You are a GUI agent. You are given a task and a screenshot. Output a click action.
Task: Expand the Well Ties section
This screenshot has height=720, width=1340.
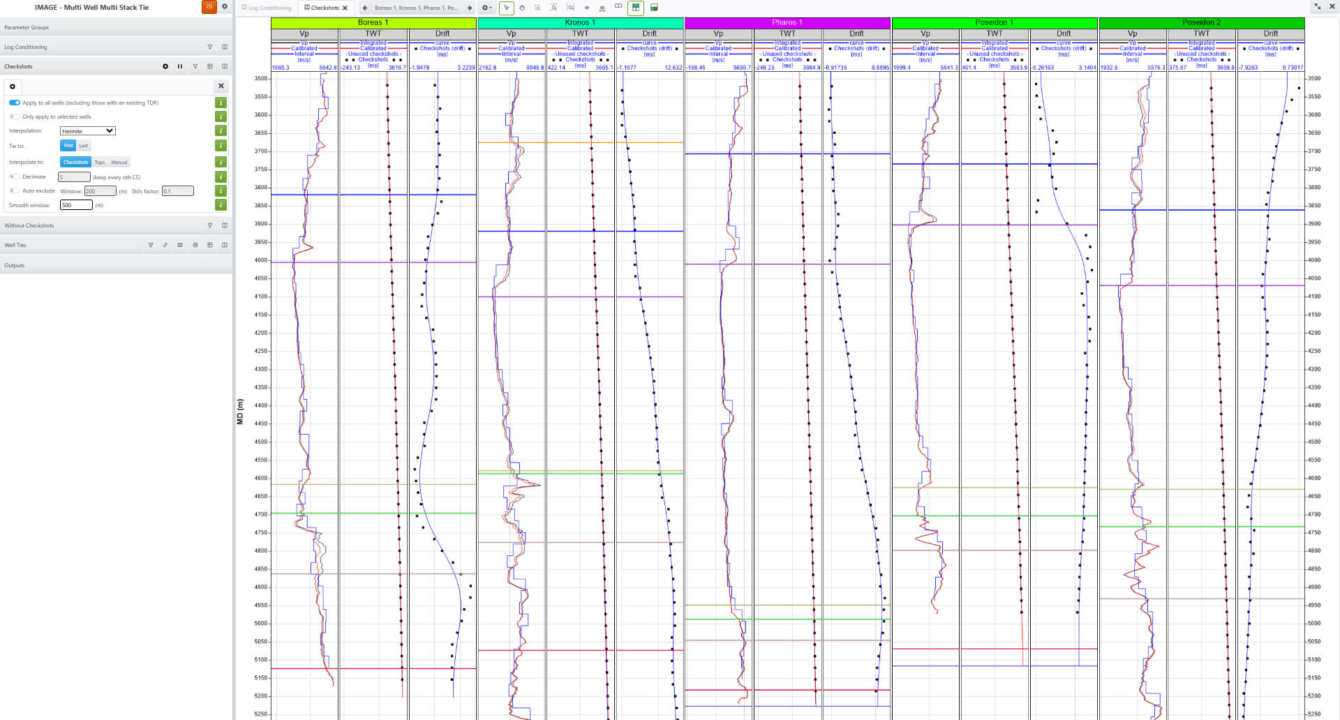tap(15, 245)
